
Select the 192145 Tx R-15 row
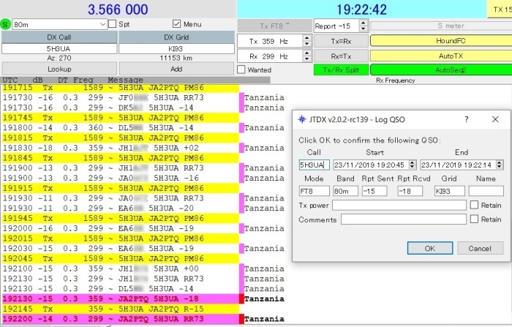pyautogui.click(x=121, y=309)
